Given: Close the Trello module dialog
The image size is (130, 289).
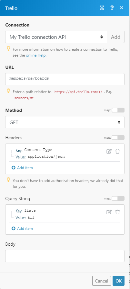Looking at the screenshot, I should [x=122, y=8].
